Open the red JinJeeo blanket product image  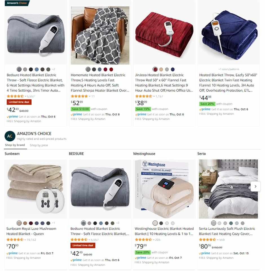click(x=164, y=35)
